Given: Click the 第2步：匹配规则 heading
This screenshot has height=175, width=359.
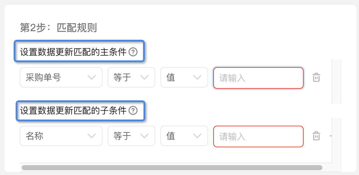Looking at the screenshot, I should pyautogui.click(x=58, y=28).
